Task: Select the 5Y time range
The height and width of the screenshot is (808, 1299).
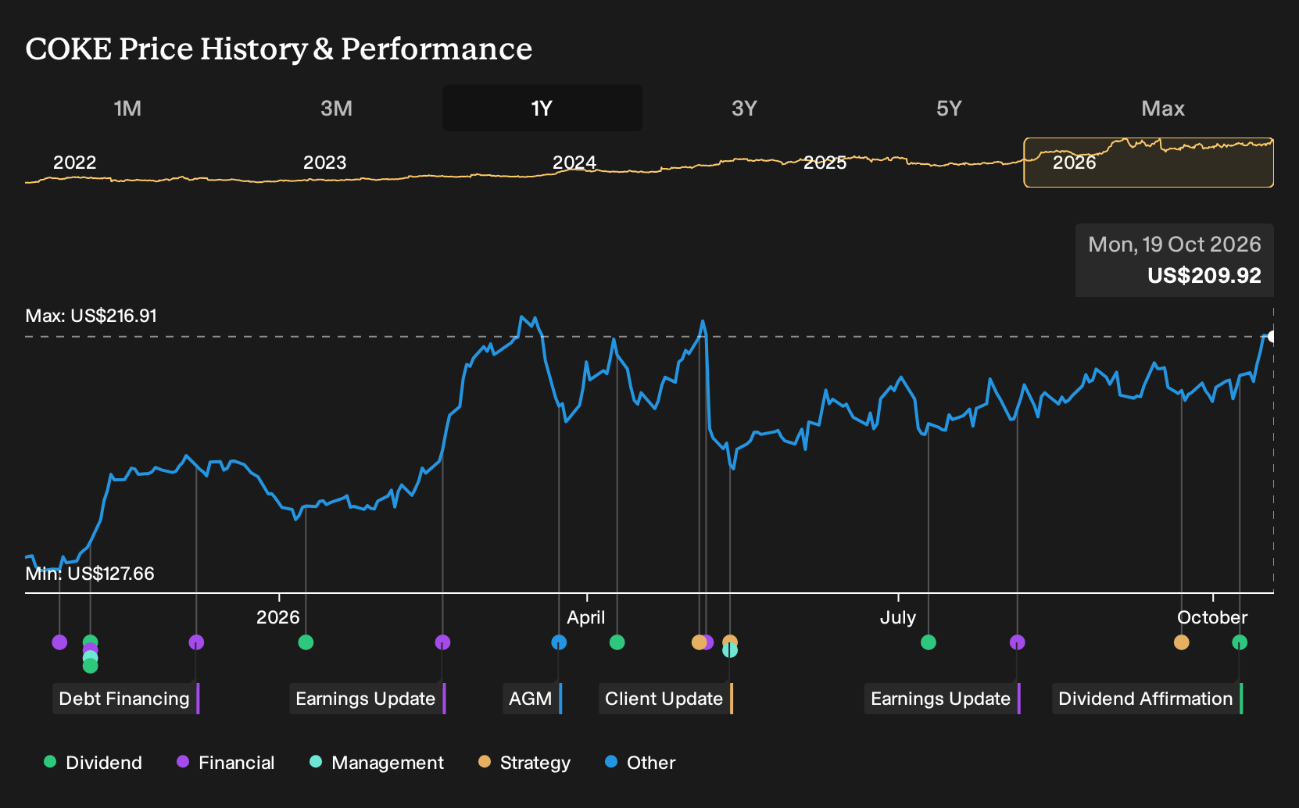Action: (x=949, y=108)
